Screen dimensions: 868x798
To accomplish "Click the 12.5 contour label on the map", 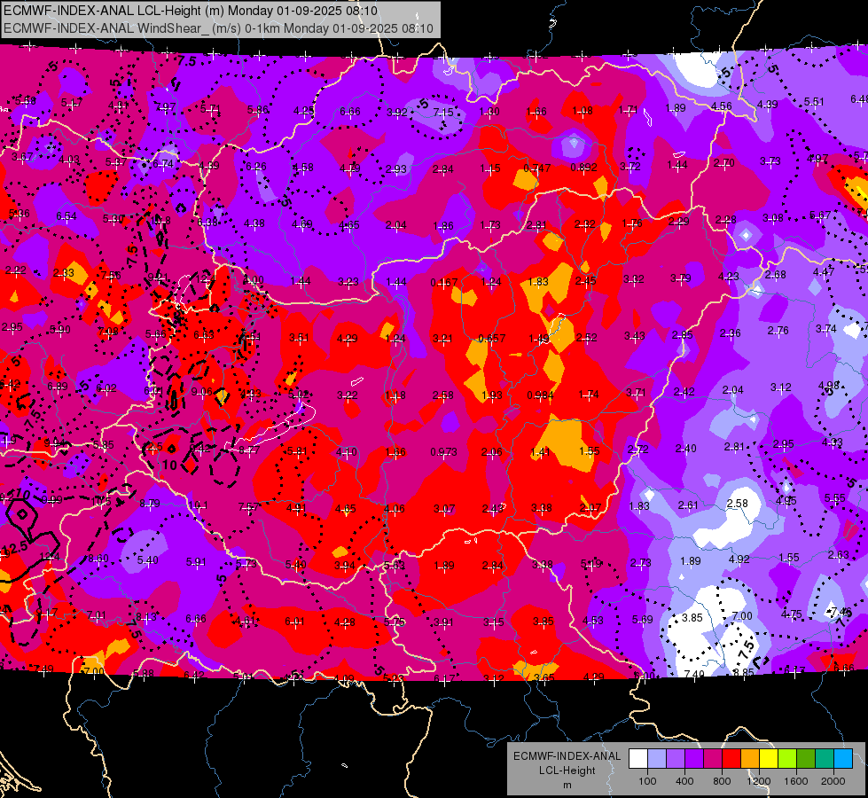I will [14, 549].
